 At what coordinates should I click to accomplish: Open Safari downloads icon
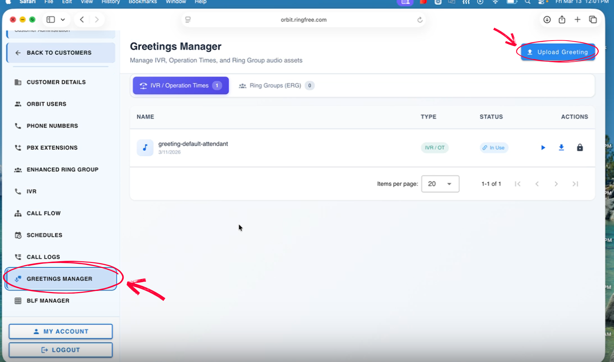(x=547, y=20)
